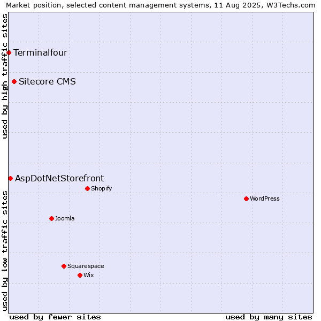Image resolution: width=321 pixels, height=321 pixels.
Task: Click the 'used by high traffic sites' axis label
Action: [4, 76]
